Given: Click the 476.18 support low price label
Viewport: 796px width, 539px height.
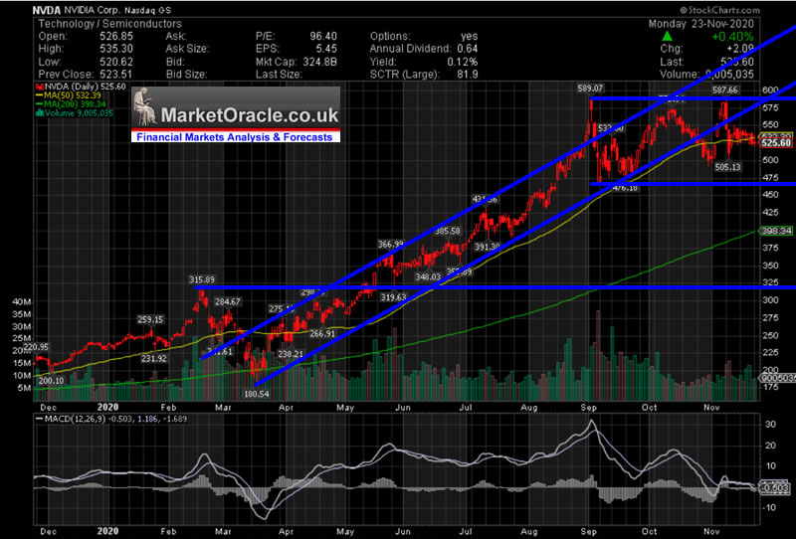Looking at the screenshot, I should (x=625, y=188).
